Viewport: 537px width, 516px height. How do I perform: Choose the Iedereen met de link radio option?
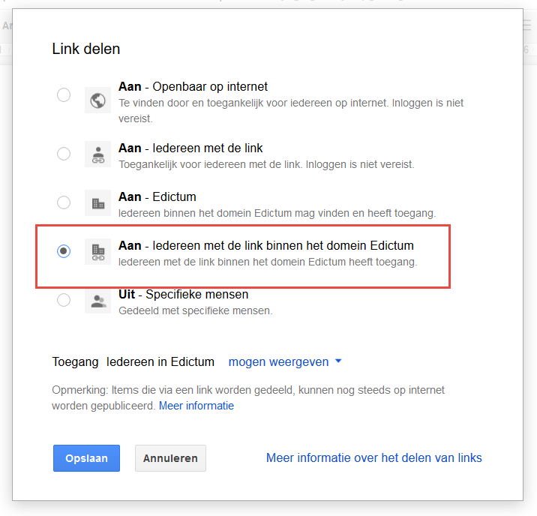[x=64, y=154]
